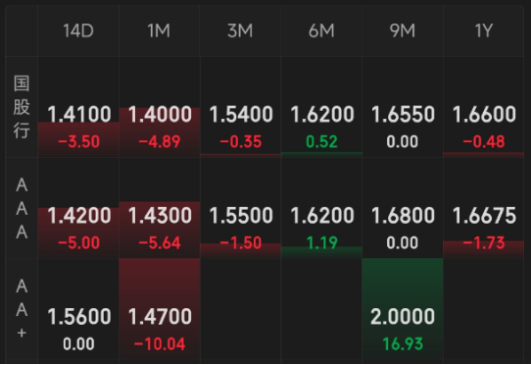Select the 9M column header
Screen dimensions: 531x365
pos(403,30)
